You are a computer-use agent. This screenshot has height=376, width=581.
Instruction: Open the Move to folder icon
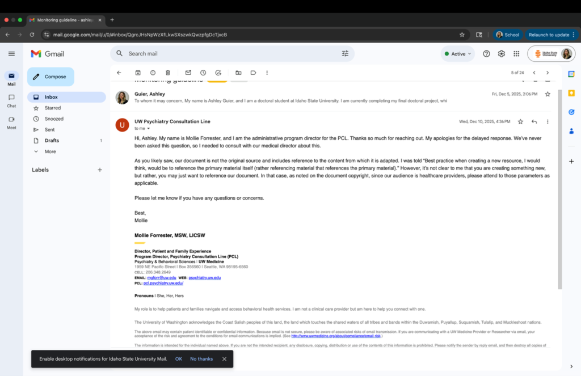coord(238,73)
